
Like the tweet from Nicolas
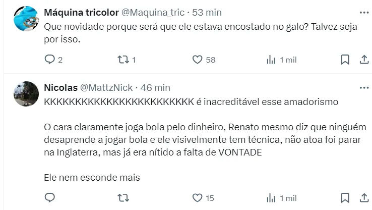198,197
